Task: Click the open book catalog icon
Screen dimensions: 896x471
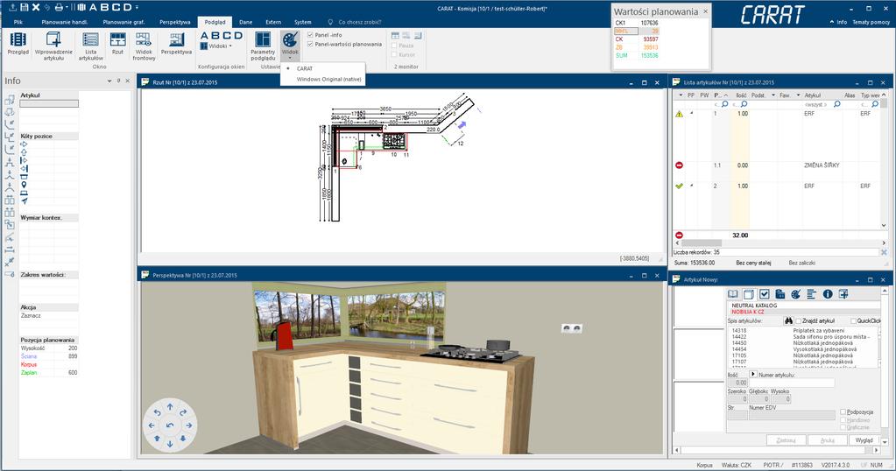Action: [x=732, y=294]
